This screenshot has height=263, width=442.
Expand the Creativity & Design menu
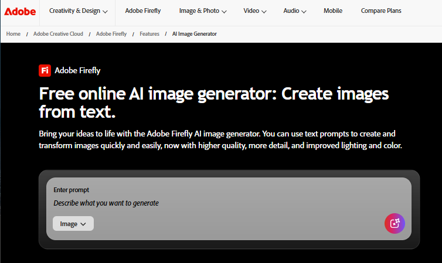click(x=79, y=11)
